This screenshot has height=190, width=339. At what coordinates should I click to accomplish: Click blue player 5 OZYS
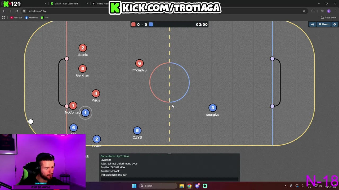pos(137,130)
